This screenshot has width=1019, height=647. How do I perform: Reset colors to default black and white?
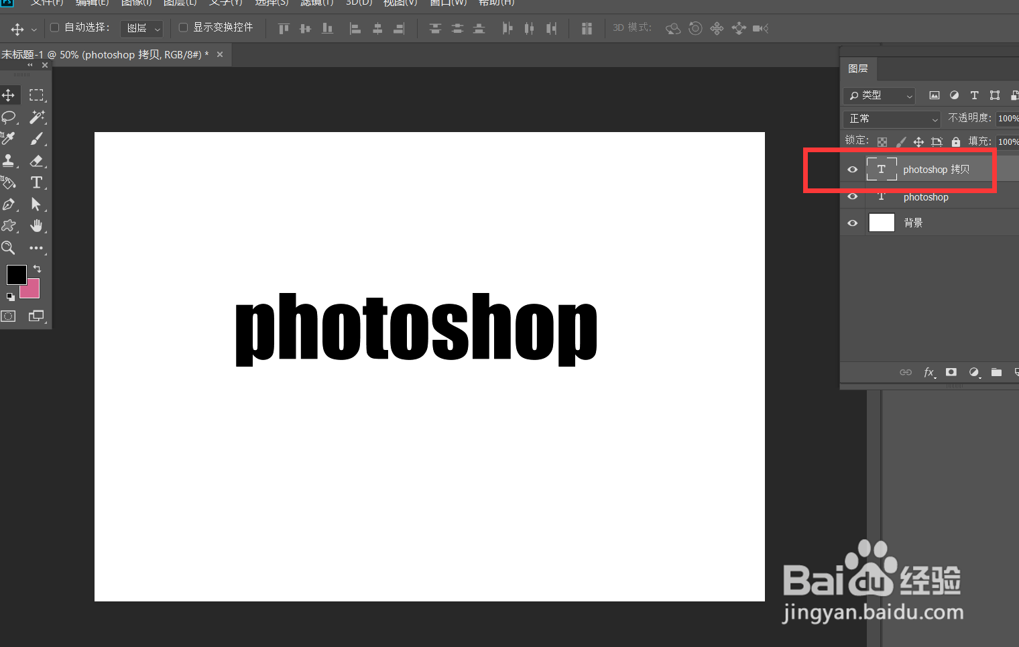pos(10,296)
